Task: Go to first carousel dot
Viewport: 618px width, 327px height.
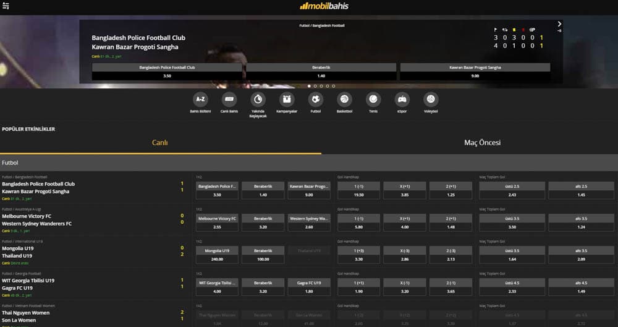Action: click(309, 86)
